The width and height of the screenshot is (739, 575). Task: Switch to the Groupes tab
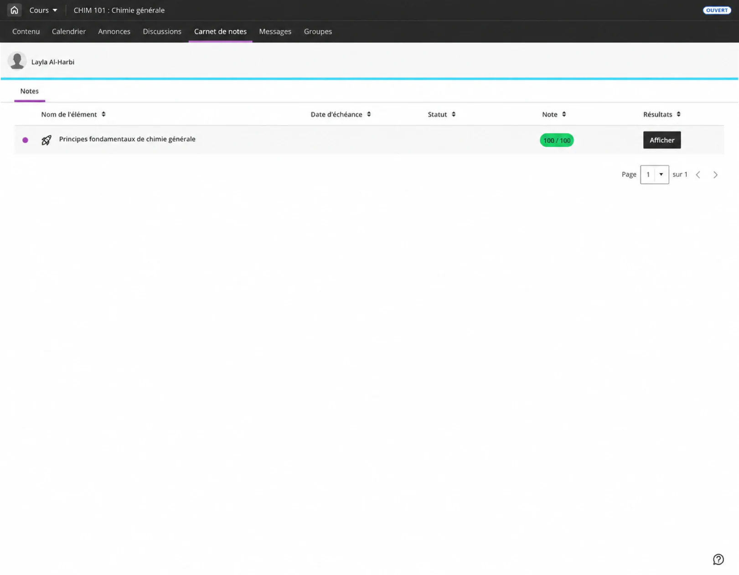[318, 31]
